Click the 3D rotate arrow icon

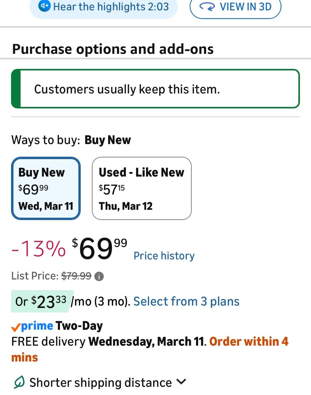[207, 7]
